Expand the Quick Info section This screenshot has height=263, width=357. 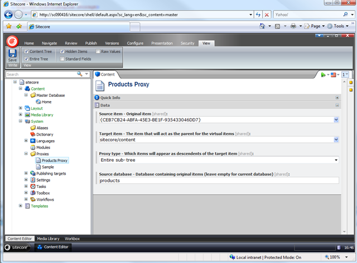point(337,97)
